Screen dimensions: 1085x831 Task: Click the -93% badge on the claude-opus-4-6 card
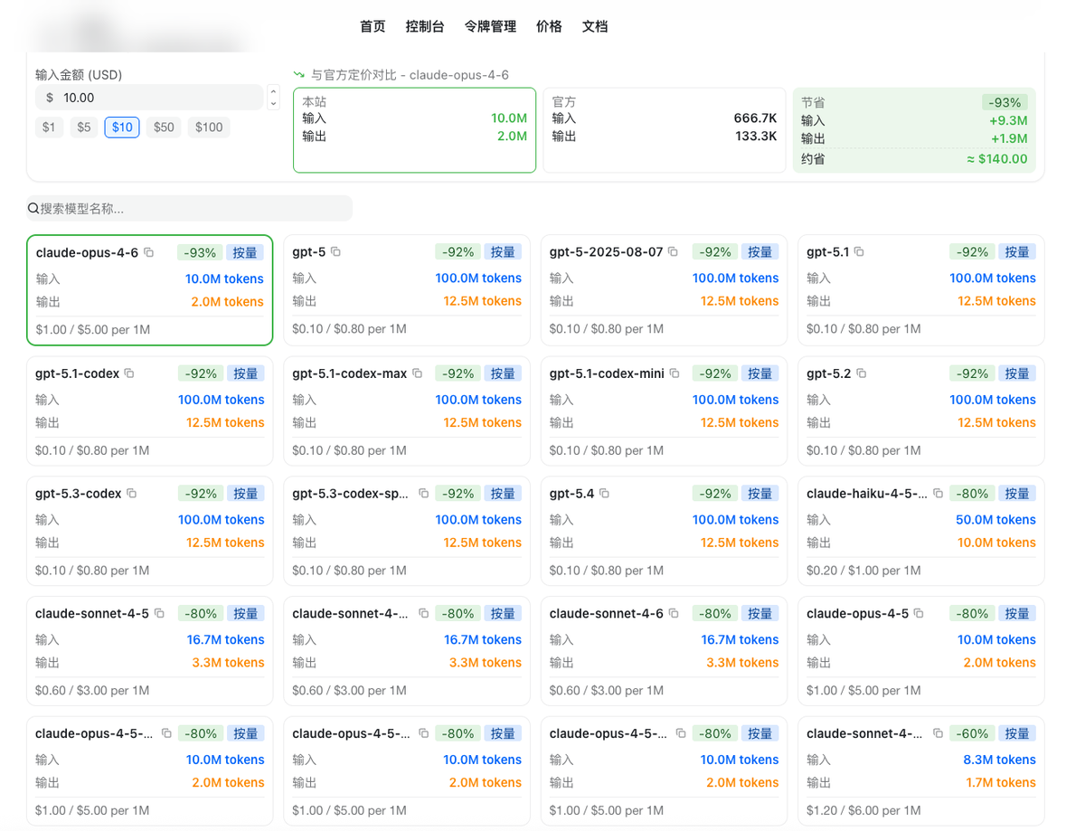click(x=199, y=253)
